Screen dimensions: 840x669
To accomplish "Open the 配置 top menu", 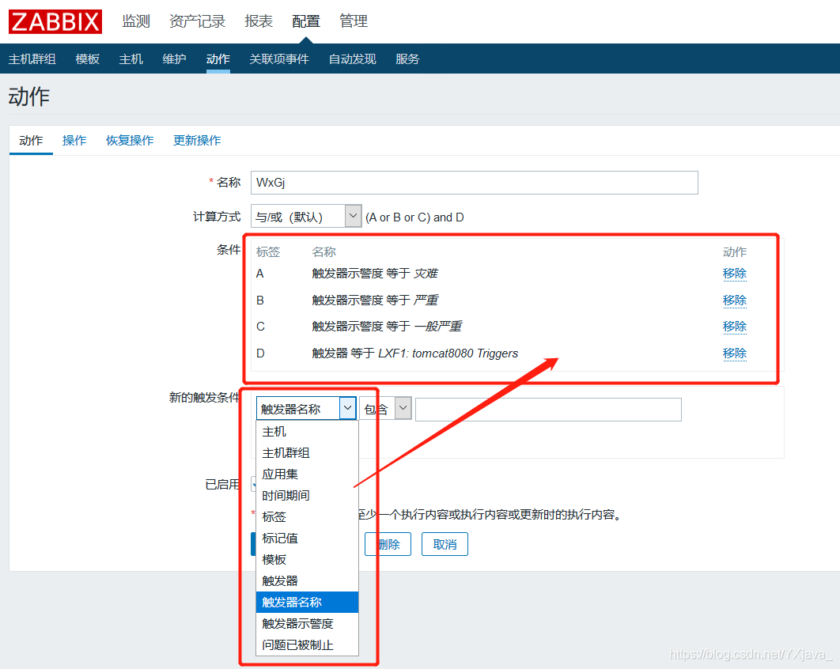I will pos(306,21).
